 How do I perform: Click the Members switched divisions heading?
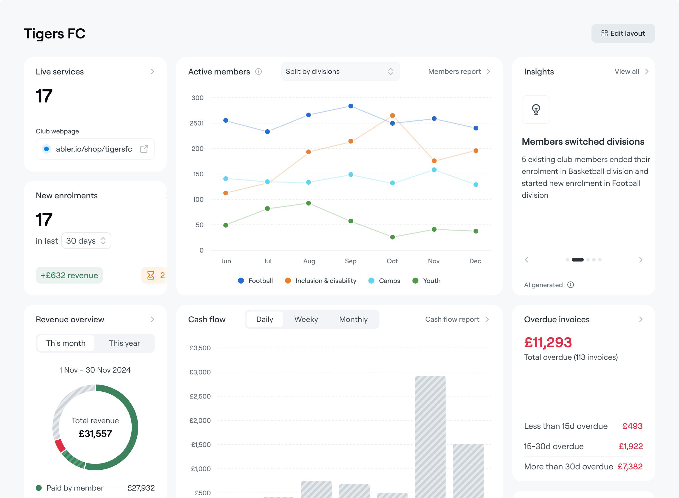[x=583, y=142]
